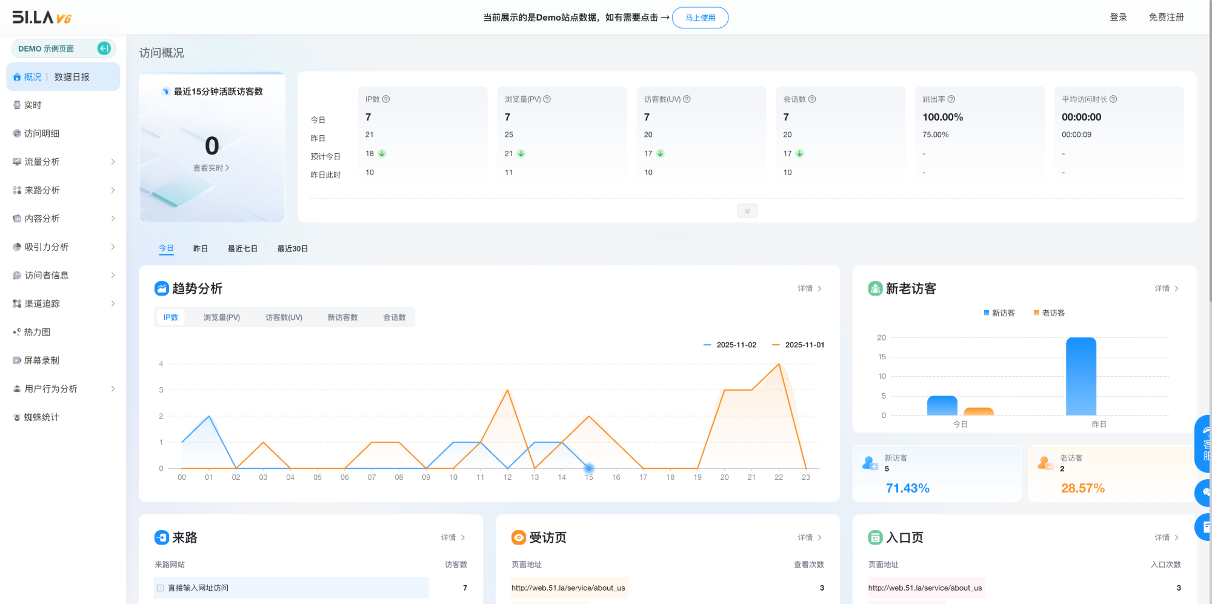Viewport: 1212px width, 604px height.
Task: Click the hour 15 data point marker
Action: [588, 468]
